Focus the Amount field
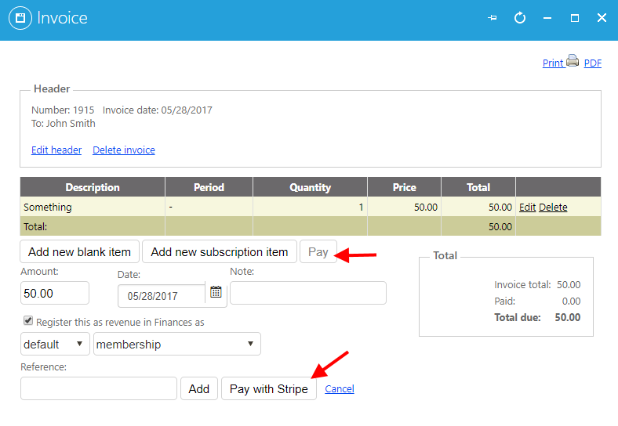This screenshot has height=426, width=618. coord(55,293)
